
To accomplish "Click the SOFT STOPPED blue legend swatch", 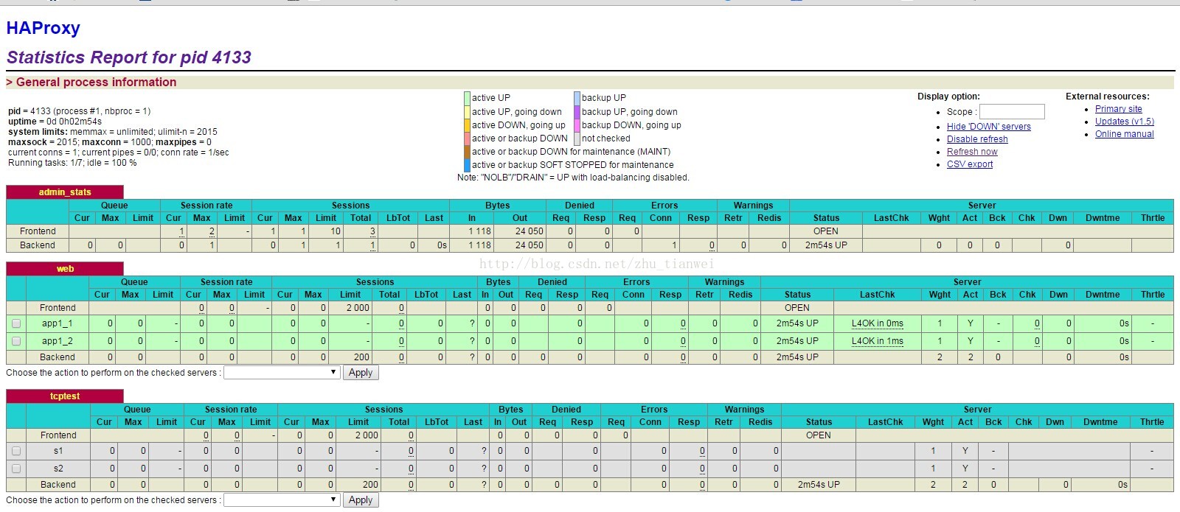I will (x=467, y=165).
